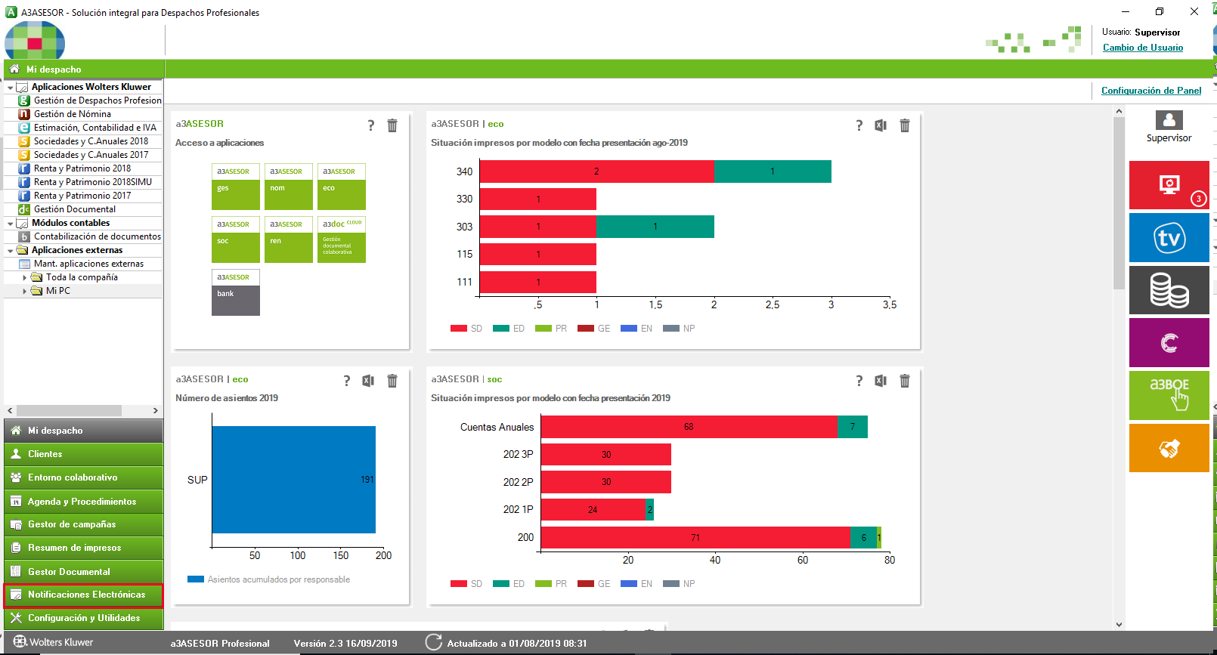Collapse Aplicaciones Wolters Kluwer tree node
This screenshot has height=655, width=1217.
pos(10,88)
